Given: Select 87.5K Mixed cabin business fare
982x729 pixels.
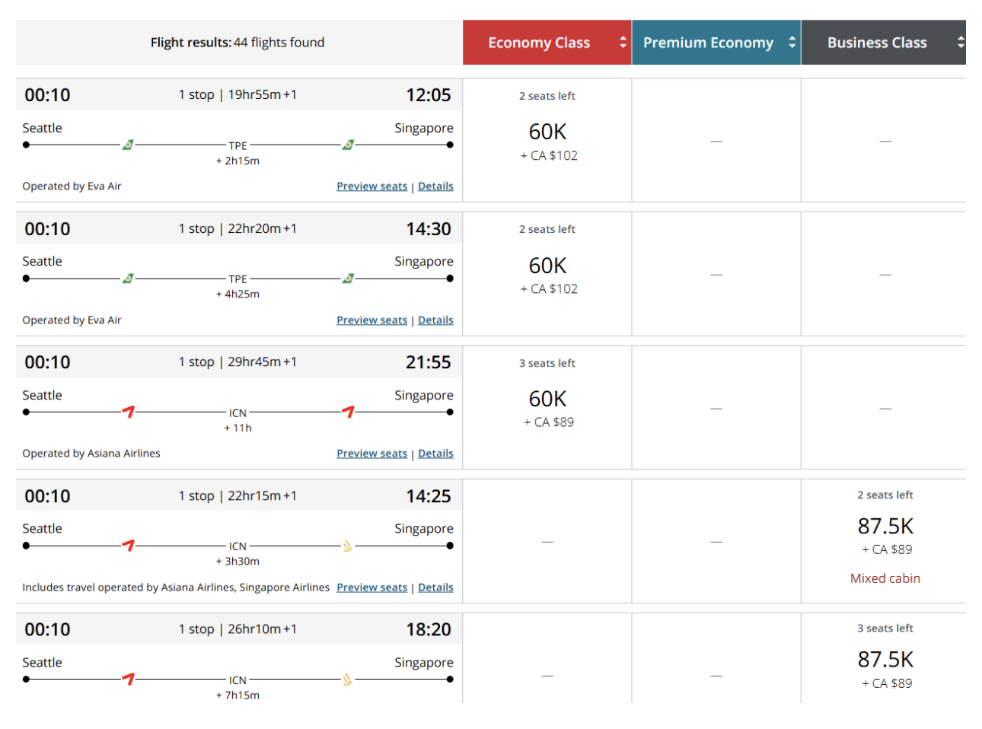Looking at the screenshot, I should click(885, 527).
